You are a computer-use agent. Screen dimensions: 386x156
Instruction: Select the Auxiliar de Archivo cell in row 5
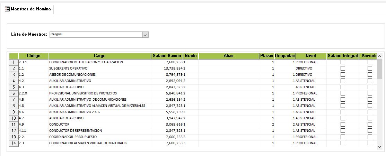(x=100, y=87)
